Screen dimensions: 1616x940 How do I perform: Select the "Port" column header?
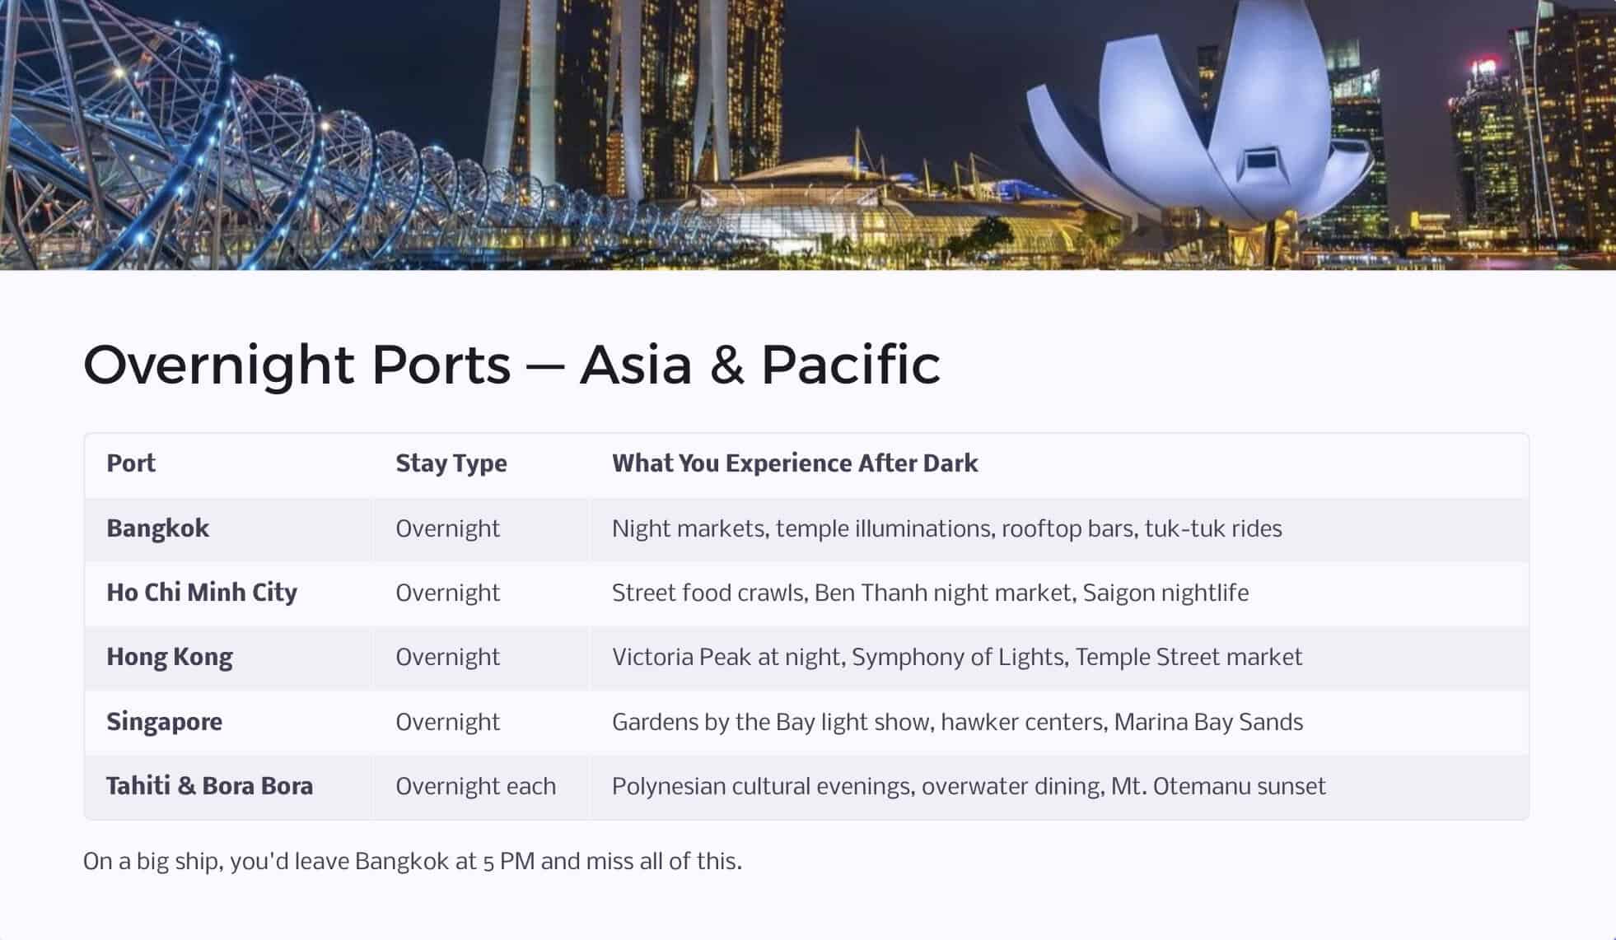point(131,463)
